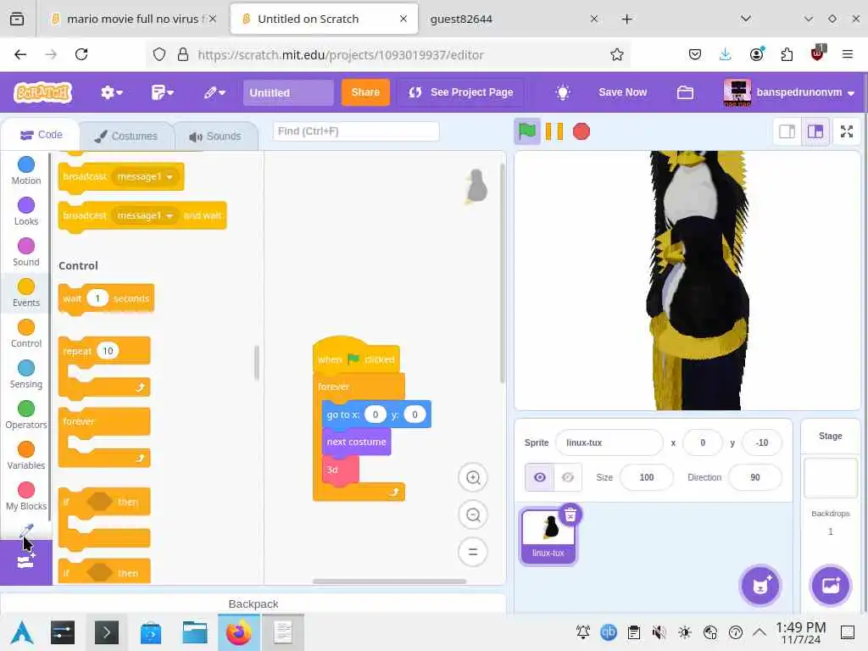Click the sprite x position field

(x=703, y=442)
